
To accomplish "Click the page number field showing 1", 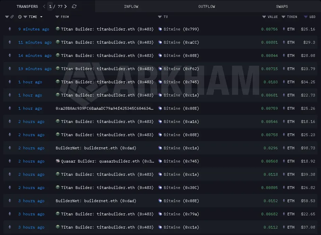I will coord(50,6).
